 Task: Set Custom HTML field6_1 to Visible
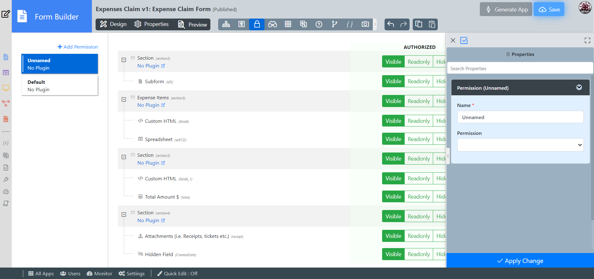pyautogui.click(x=393, y=178)
